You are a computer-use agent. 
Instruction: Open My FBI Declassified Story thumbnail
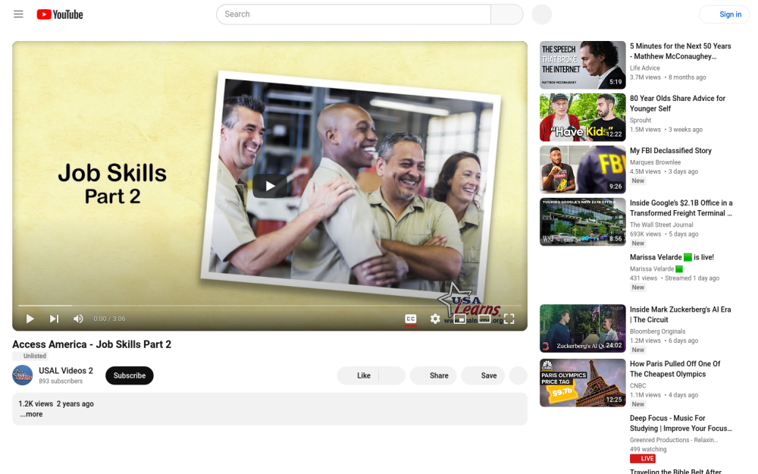click(582, 169)
